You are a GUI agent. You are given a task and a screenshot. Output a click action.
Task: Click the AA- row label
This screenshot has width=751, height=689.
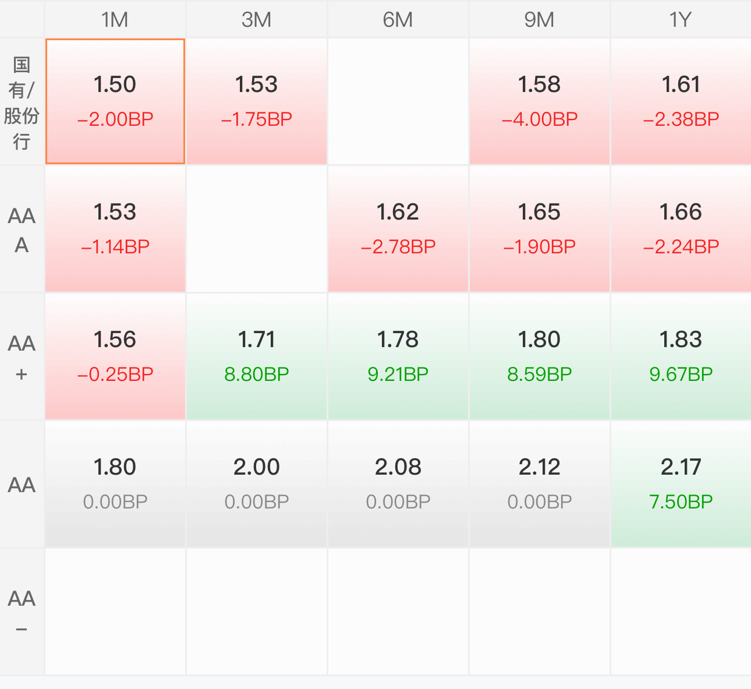coord(22,612)
